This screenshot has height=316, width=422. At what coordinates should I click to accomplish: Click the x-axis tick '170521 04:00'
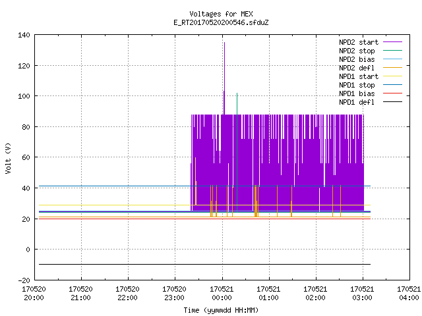pyautogui.click(x=409, y=294)
